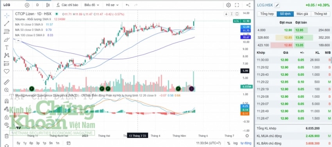Toggle drawings visibility eye icon
The height and width of the screenshot is (147, 332).
pyautogui.click(x=7, y=125)
